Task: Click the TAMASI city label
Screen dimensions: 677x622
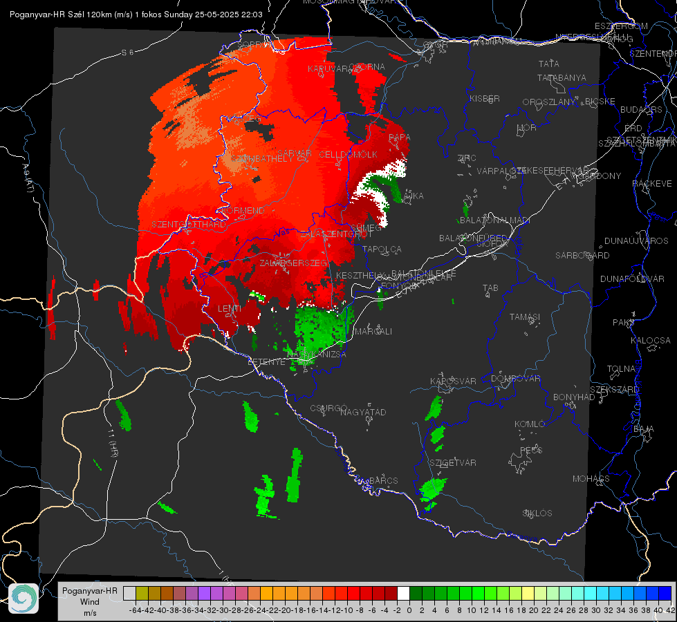Action: pyautogui.click(x=525, y=317)
